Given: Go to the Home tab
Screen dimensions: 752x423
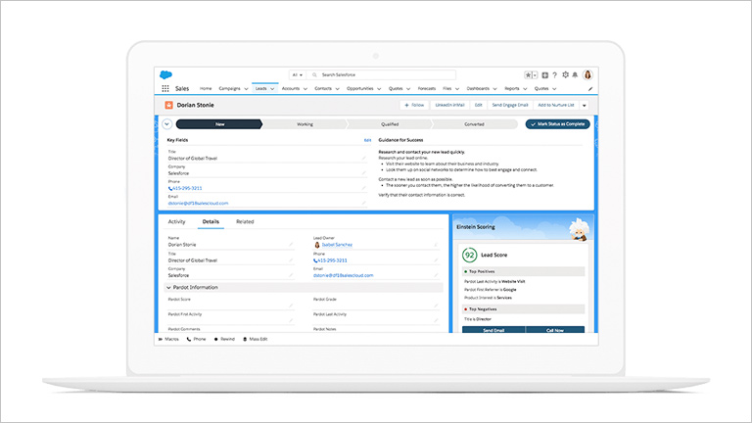Looking at the screenshot, I should click(206, 89).
